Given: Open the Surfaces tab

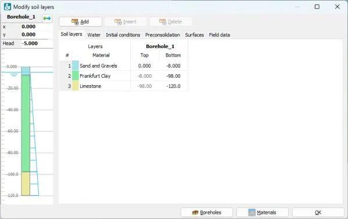Looking at the screenshot, I should coord(195,35).
